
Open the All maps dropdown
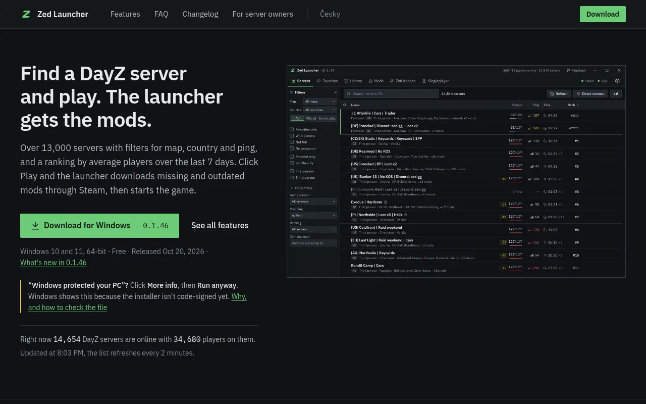pos(320,102)
